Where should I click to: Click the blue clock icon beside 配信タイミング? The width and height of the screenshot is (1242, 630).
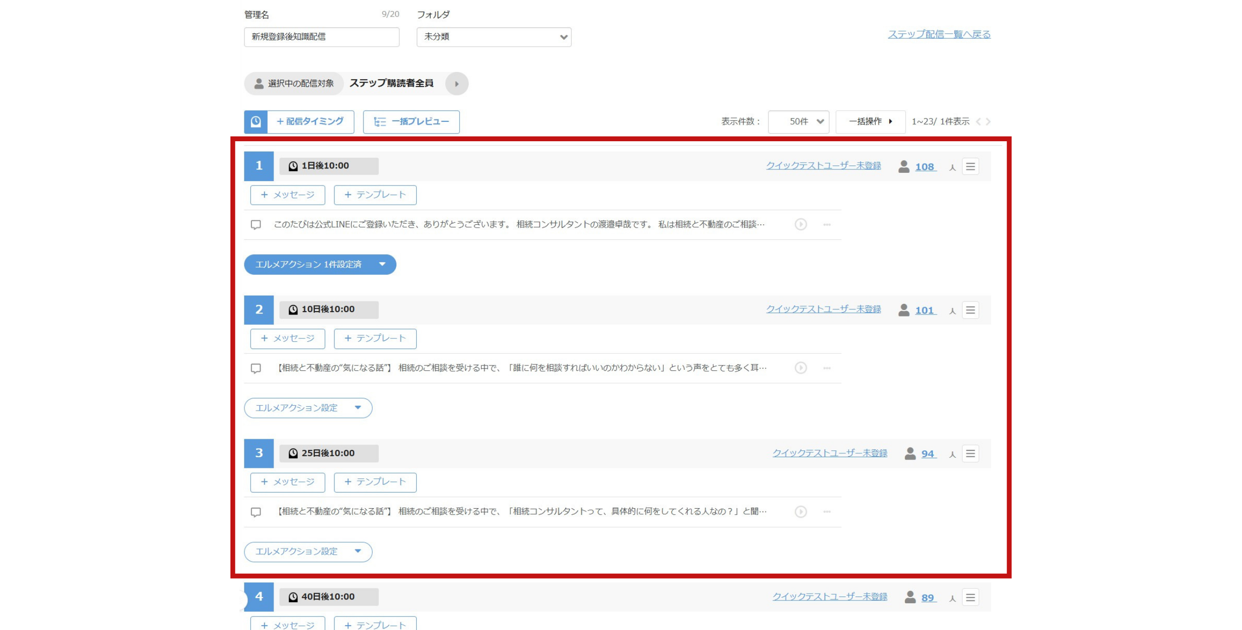(x=256, y=122)
